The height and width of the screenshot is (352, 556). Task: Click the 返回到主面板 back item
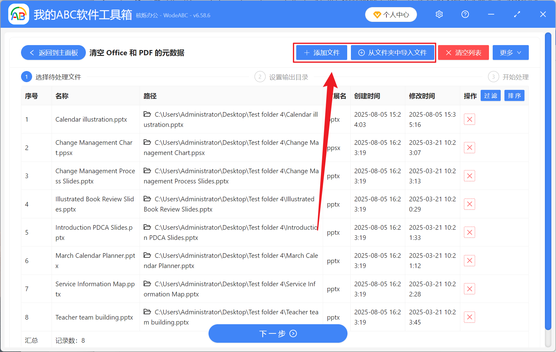click(x=53, y=52)
